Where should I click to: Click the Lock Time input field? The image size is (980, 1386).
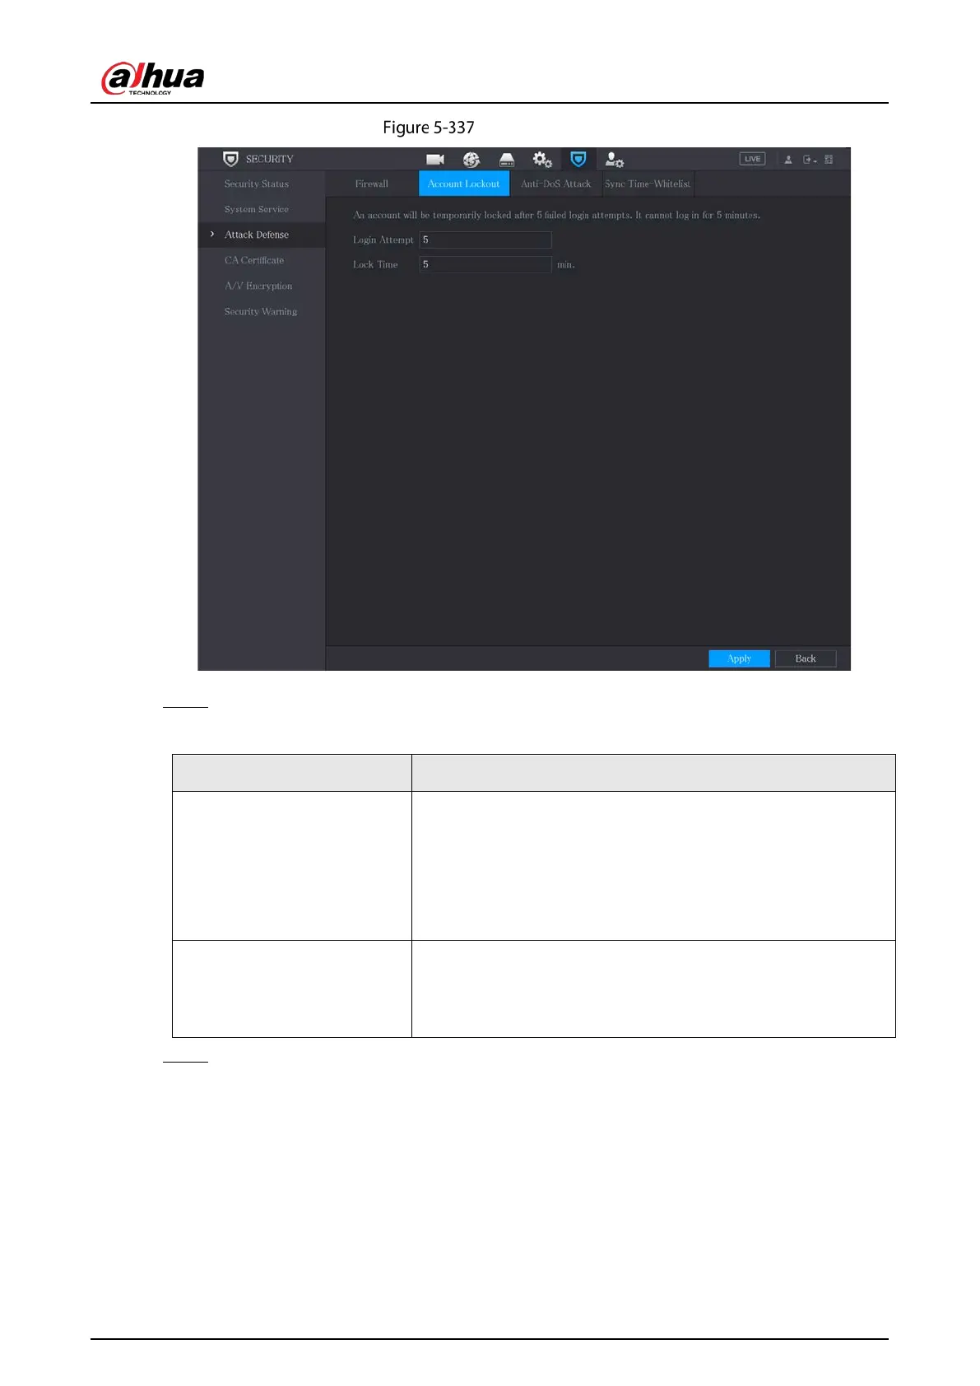pos(485,264)
